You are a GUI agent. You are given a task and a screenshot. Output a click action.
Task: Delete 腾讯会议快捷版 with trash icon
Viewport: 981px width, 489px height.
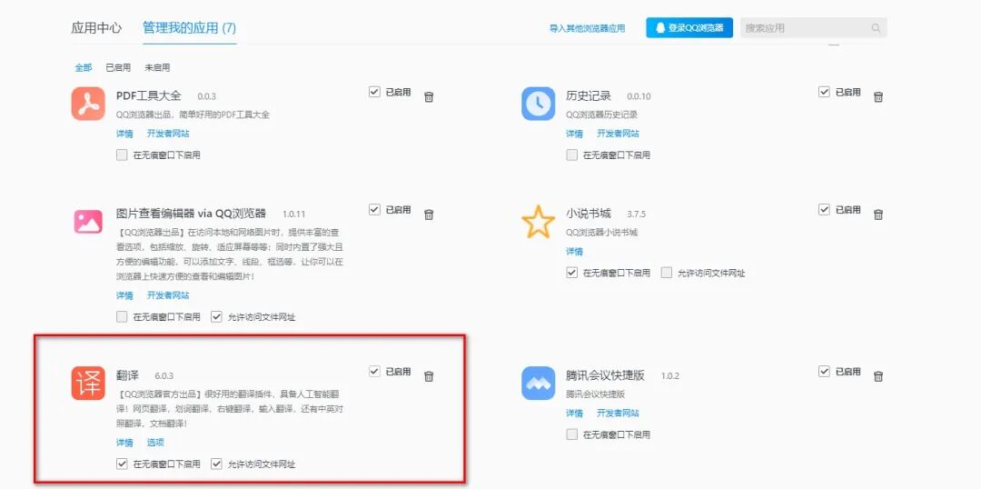coord(878,376)
